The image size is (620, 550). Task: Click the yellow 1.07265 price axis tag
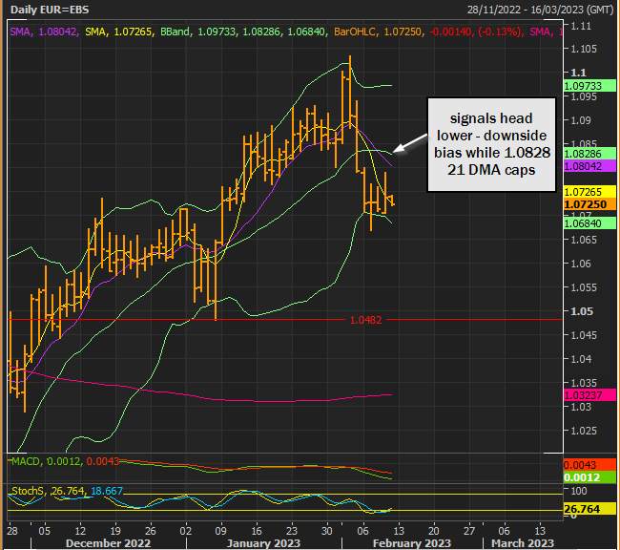(589, 192)
